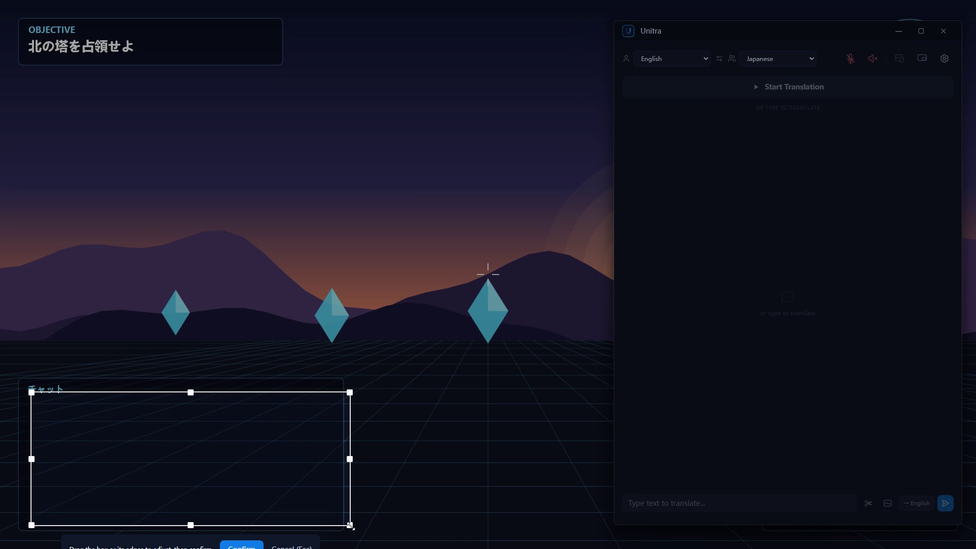Viewport: 976px width, 549px height.
Task: Click the scissors screen-capture icon
Action: coord(868,503)
